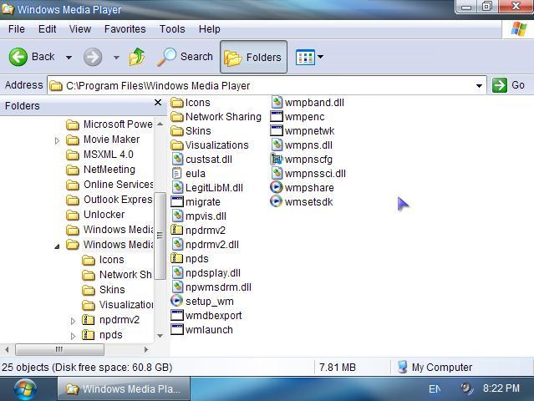Select the mpvis.dll file
This screenshot has width=534, height=401.
(199, 216)
